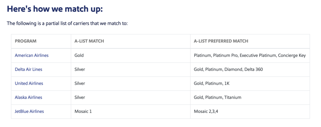Select the Silver cell in Delta row

tap(80, 69)
